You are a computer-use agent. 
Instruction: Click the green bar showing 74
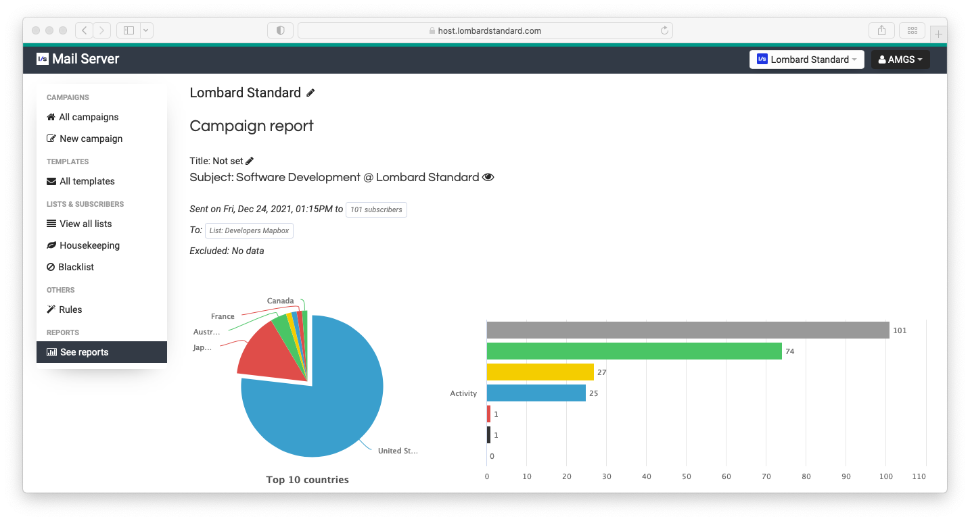point(634,351)
